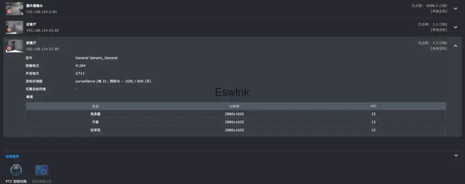Open the 屋外摄像头 camera thumbnail
The height and width of the screenshot is (184, 465).
click(14, 8)
